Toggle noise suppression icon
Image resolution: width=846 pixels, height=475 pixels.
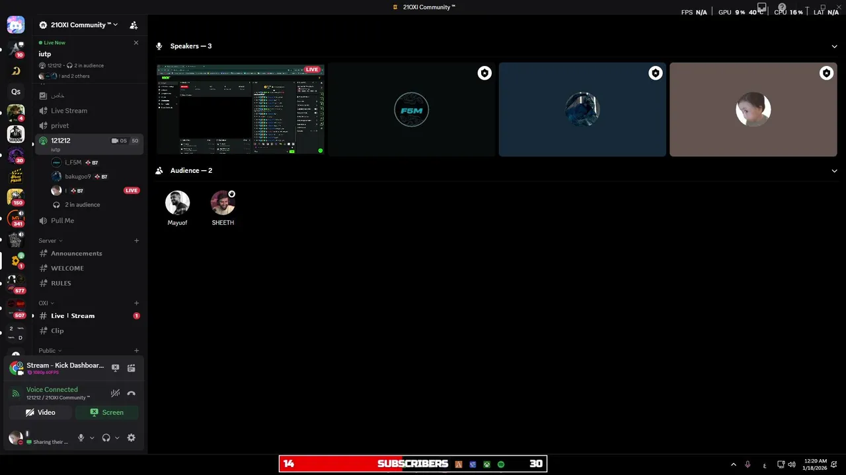pos(115,393)
